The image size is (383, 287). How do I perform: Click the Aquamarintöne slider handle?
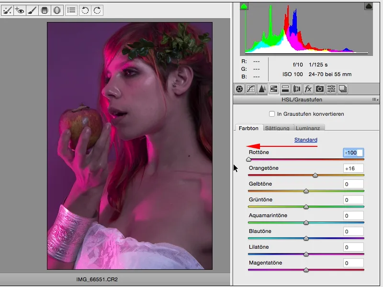coord(306,222)
